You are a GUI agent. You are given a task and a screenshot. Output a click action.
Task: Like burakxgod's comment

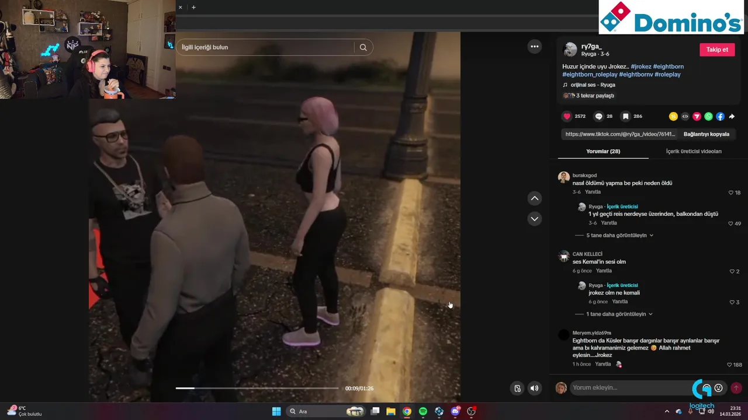(730, 192)
